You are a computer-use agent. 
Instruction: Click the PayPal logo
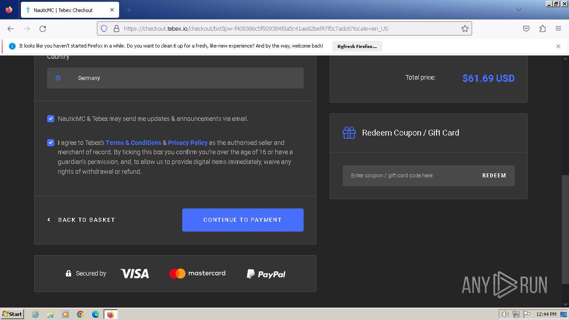(266, 274)
